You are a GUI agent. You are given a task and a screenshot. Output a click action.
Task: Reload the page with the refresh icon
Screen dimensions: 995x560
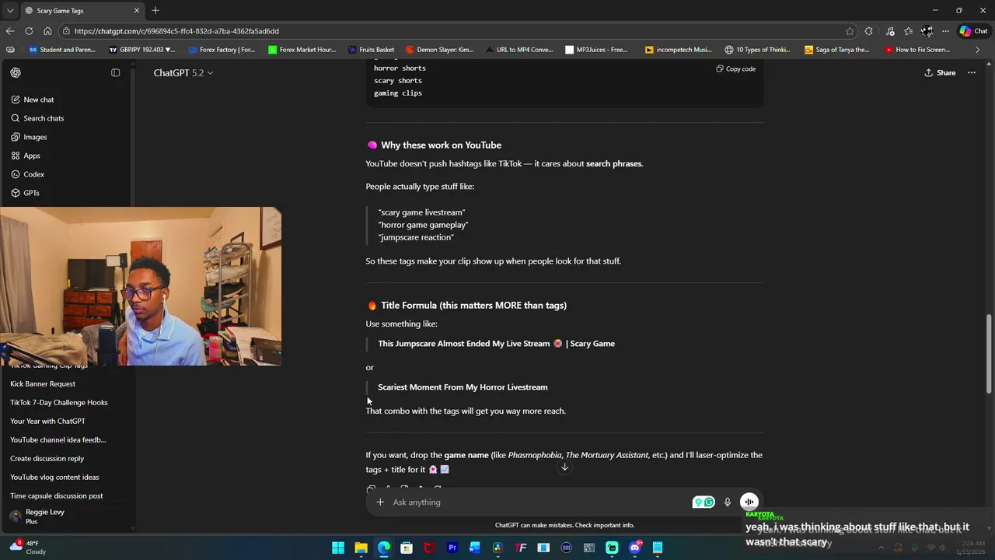click(x=29, y=31)
